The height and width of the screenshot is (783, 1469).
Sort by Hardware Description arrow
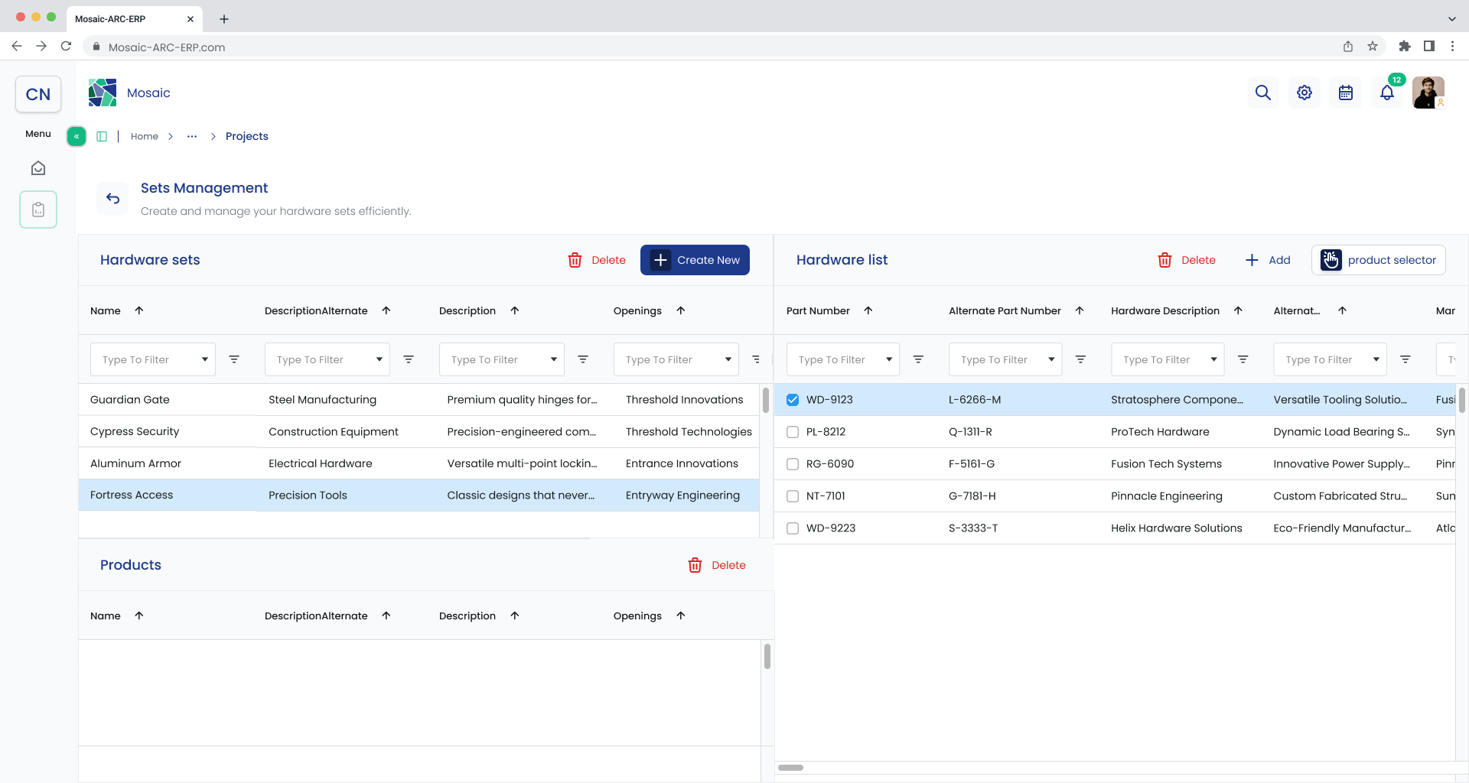click(1238, 310)
